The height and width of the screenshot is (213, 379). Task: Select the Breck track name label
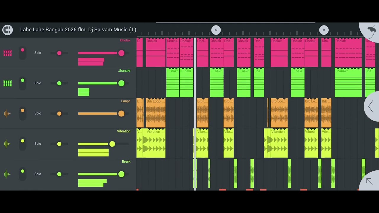point(126,162)
